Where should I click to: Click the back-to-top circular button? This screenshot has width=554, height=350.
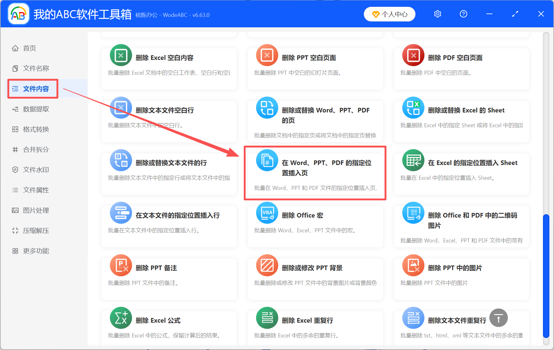click(x=498, y=318)
